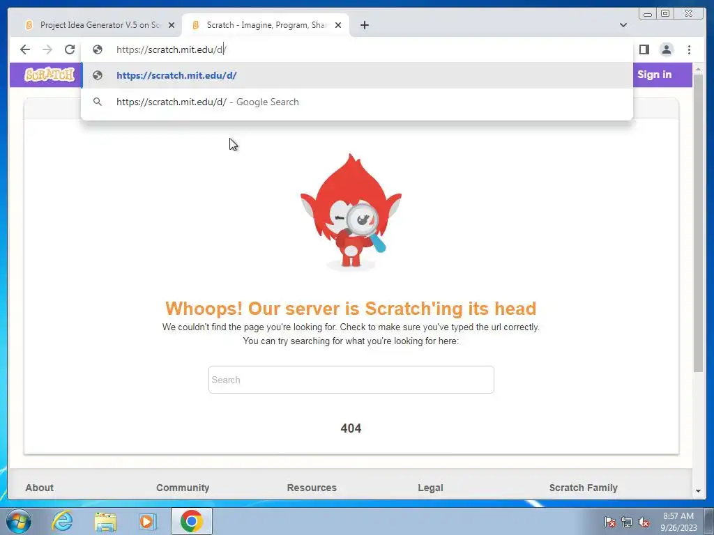Click the Action Center flag tray icon
The height and width of the screenshot is (535, 714).
tap(610, 522)
